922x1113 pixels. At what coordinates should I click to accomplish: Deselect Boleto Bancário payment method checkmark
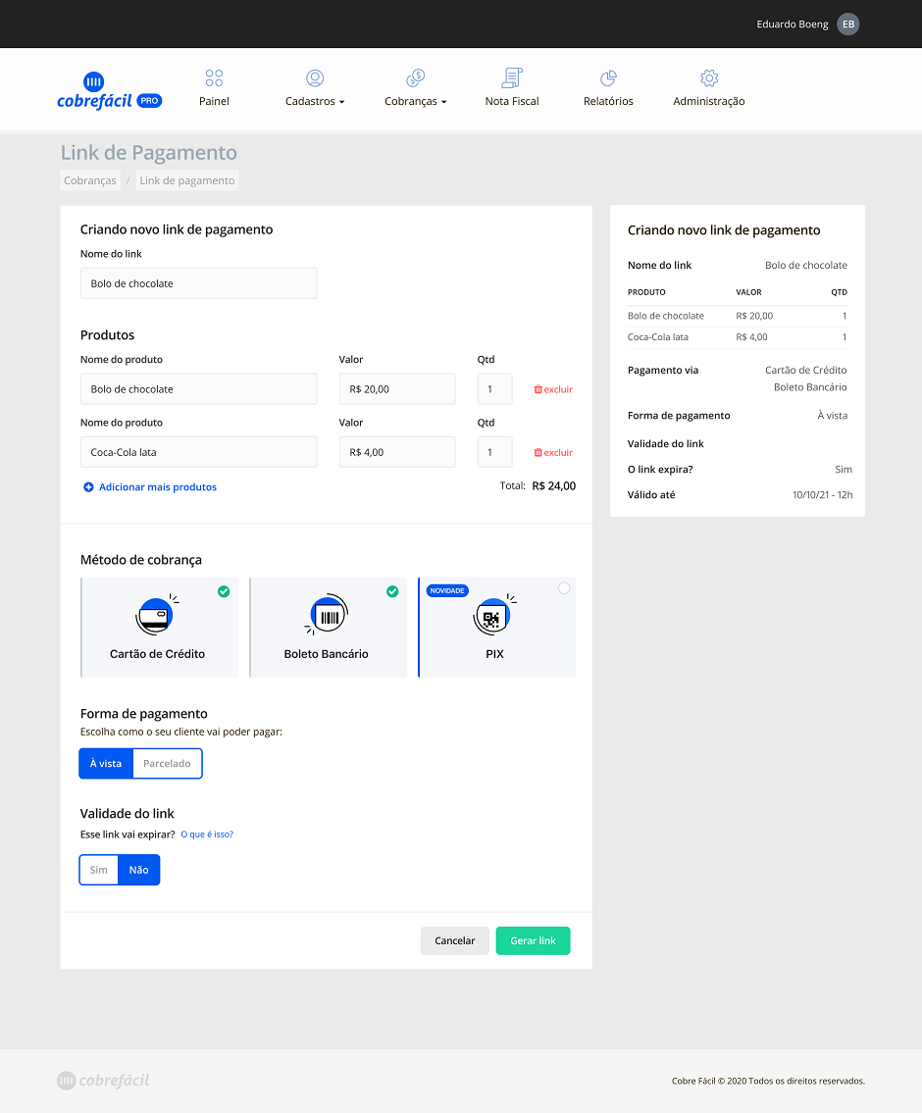tap(392, 591)
